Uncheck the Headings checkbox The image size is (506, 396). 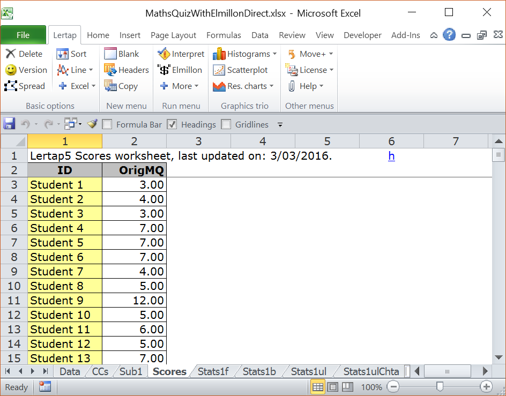(172, 124)
